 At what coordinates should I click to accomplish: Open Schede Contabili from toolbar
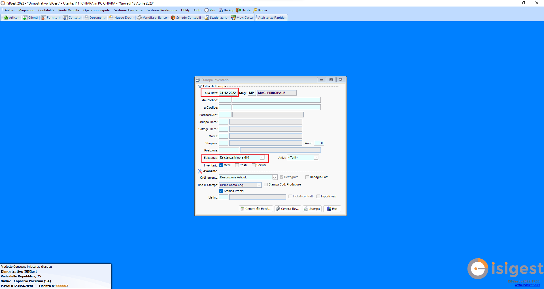click(x=186, y=18)
